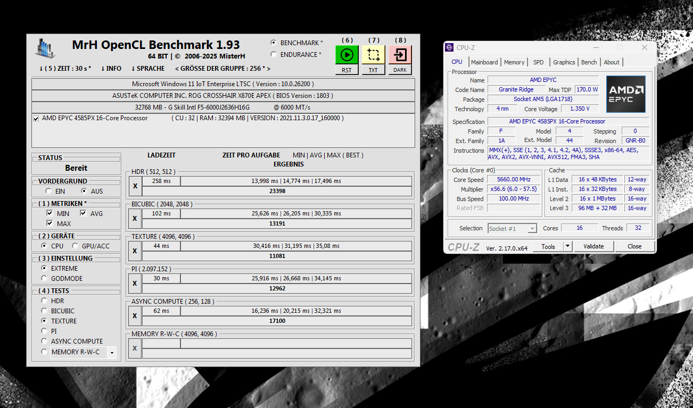
Task: Click the X icon beside ASYNC COMPUTE result
Action: 135,316
